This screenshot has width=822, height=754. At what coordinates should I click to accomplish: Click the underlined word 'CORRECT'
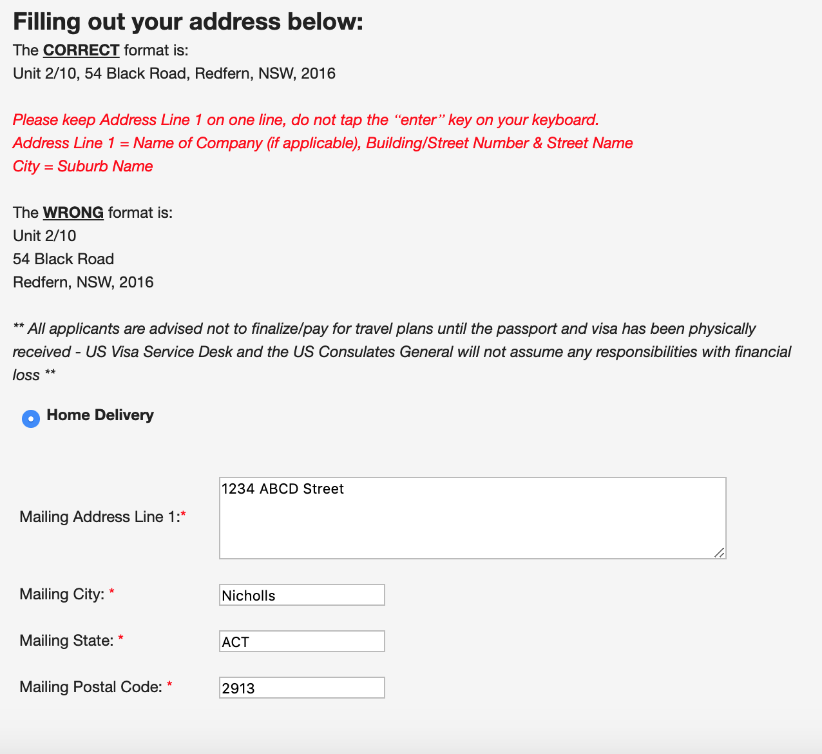pyautogui.click(x=81, y=50)
